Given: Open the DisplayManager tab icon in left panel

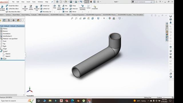Looking at the screenshot, I should click(18, 20).
